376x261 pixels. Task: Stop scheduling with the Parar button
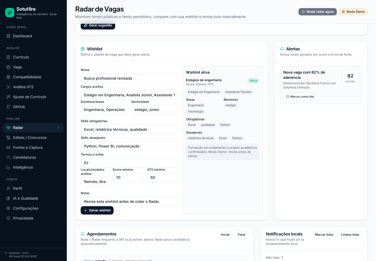point(242,235)
